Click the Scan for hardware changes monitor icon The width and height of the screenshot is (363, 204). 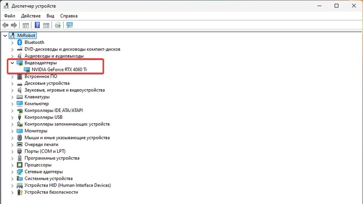tap(70, 25)
